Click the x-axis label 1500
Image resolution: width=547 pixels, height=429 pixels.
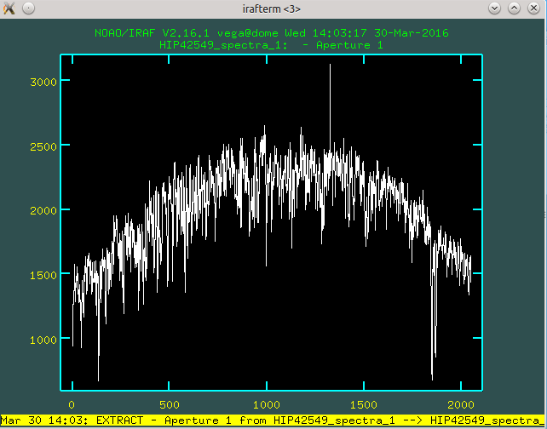click(x=364, y=404)
